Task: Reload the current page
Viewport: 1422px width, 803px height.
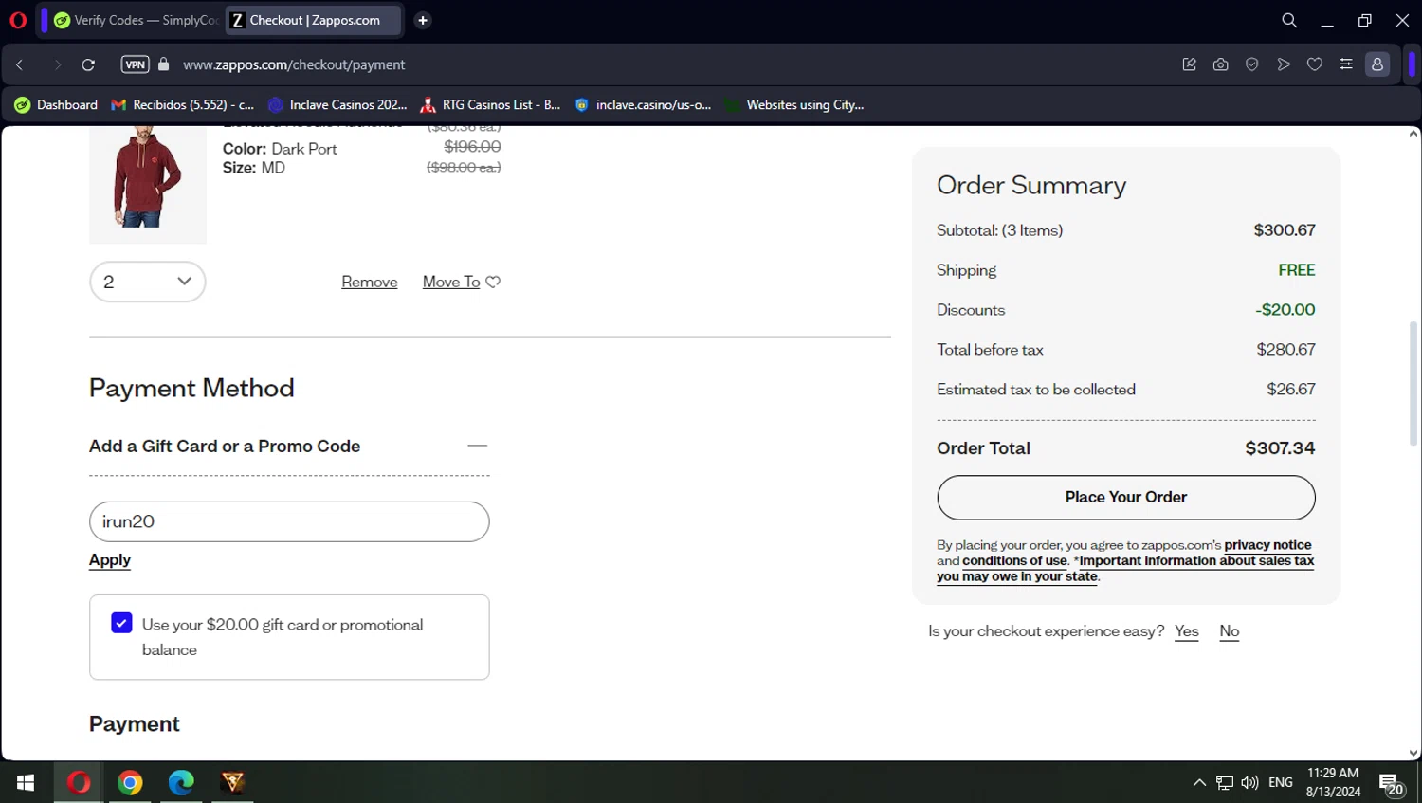Action: tap(88, 64)
